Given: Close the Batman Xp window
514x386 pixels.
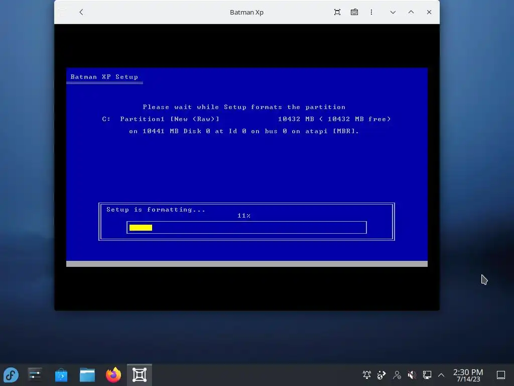Looking at the screenshot, I should click(x=429, y=12).
